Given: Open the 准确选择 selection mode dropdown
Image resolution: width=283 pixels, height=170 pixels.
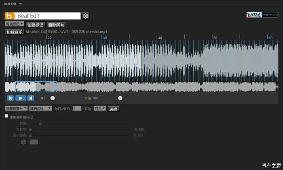Looking at the screenshot, I should click(x=40, y=108).
